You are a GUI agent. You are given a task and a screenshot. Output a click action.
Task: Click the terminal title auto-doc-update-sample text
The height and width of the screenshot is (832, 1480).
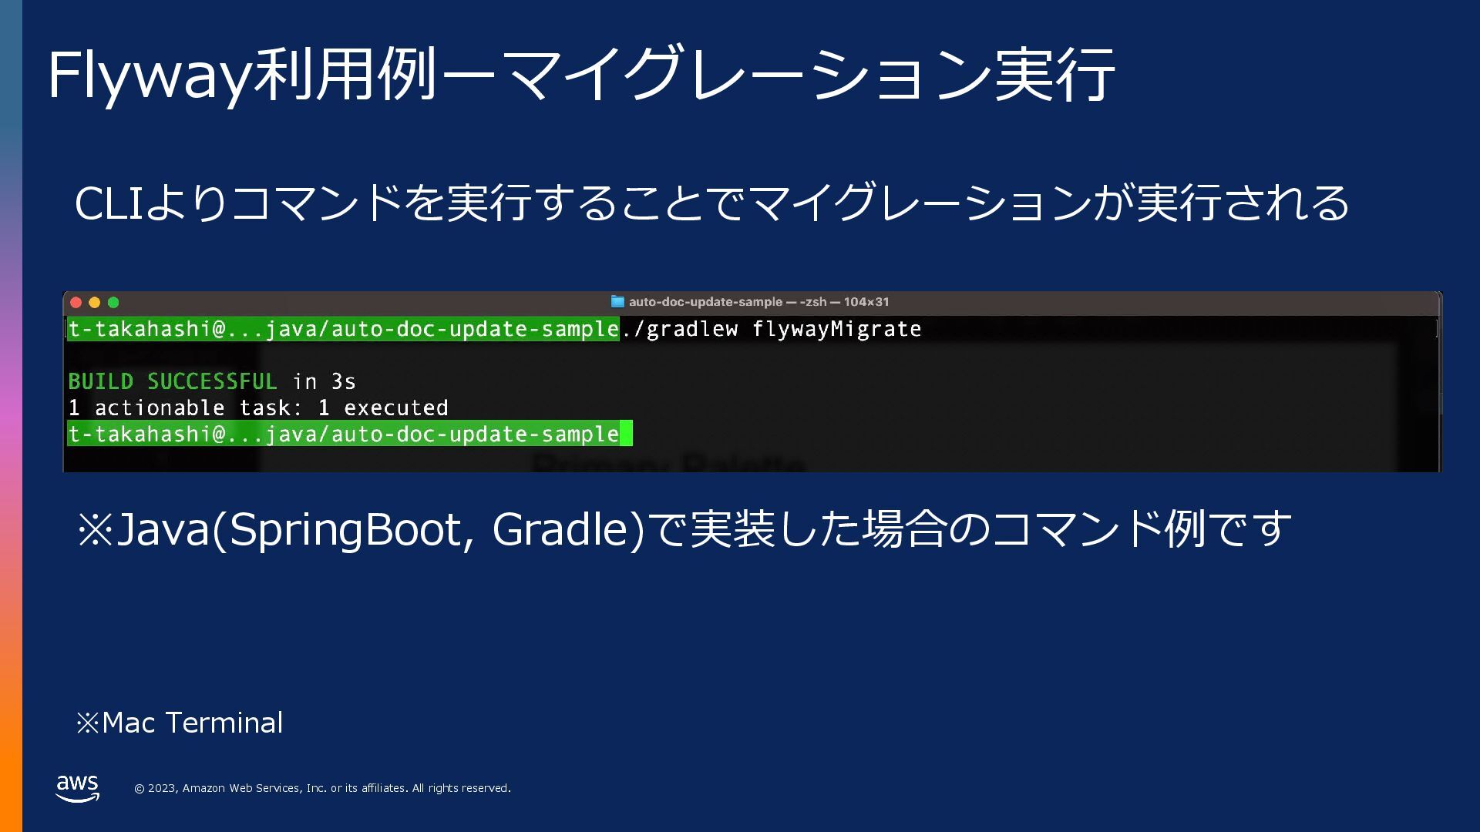pos(705,302)
